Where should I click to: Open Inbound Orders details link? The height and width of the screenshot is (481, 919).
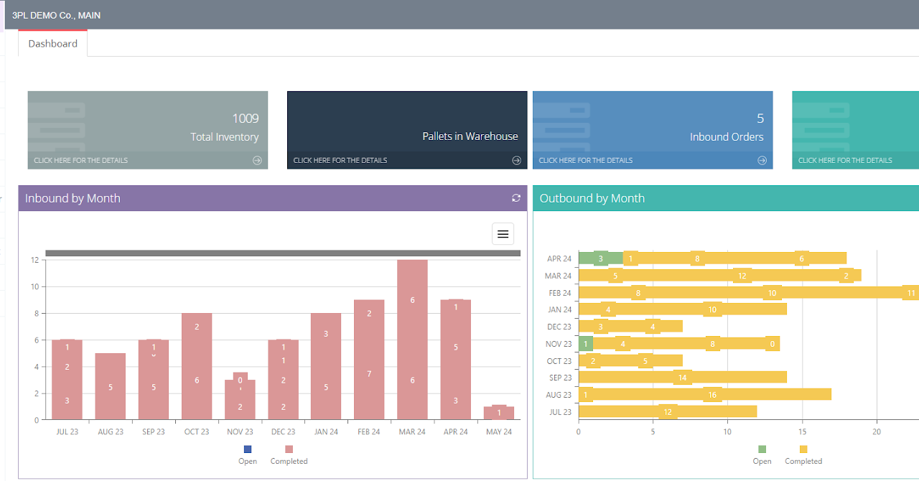[585, 161]
